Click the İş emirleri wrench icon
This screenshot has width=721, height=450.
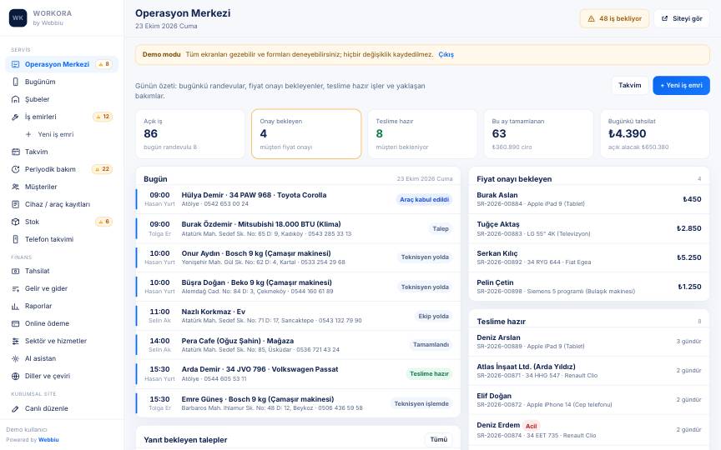pos(15,117)
